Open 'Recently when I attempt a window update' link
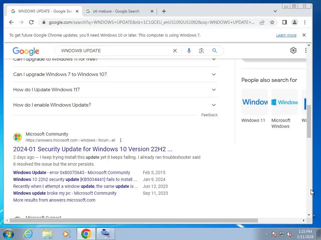Image resolution: width=321 pixels, height=240 pixels. (76, 186)
